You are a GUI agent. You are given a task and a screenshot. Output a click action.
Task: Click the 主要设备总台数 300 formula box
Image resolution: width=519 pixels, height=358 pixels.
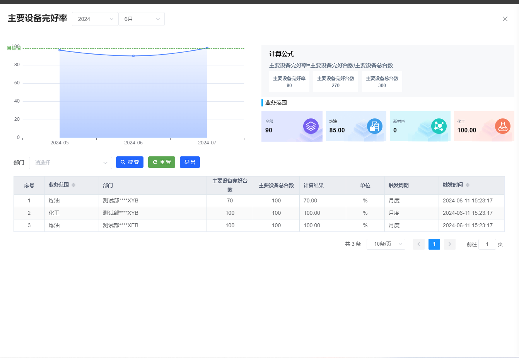click(x=382, y=82)
